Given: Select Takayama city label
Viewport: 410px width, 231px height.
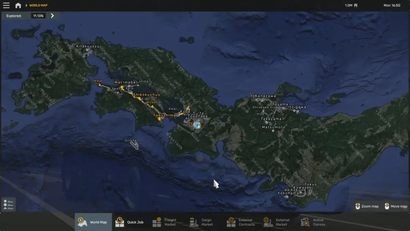Looking at the screenshot, I should (271, 119).
